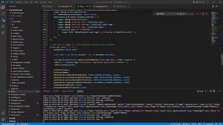
Task: Toggle primary side bar layout button
Action: (x=194, y=2)
